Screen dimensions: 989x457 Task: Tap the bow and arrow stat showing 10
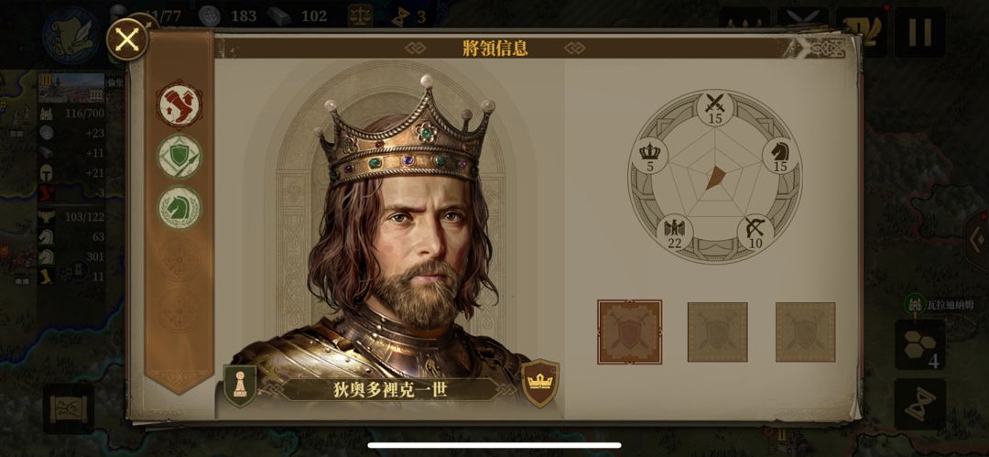tap(755, 233)
